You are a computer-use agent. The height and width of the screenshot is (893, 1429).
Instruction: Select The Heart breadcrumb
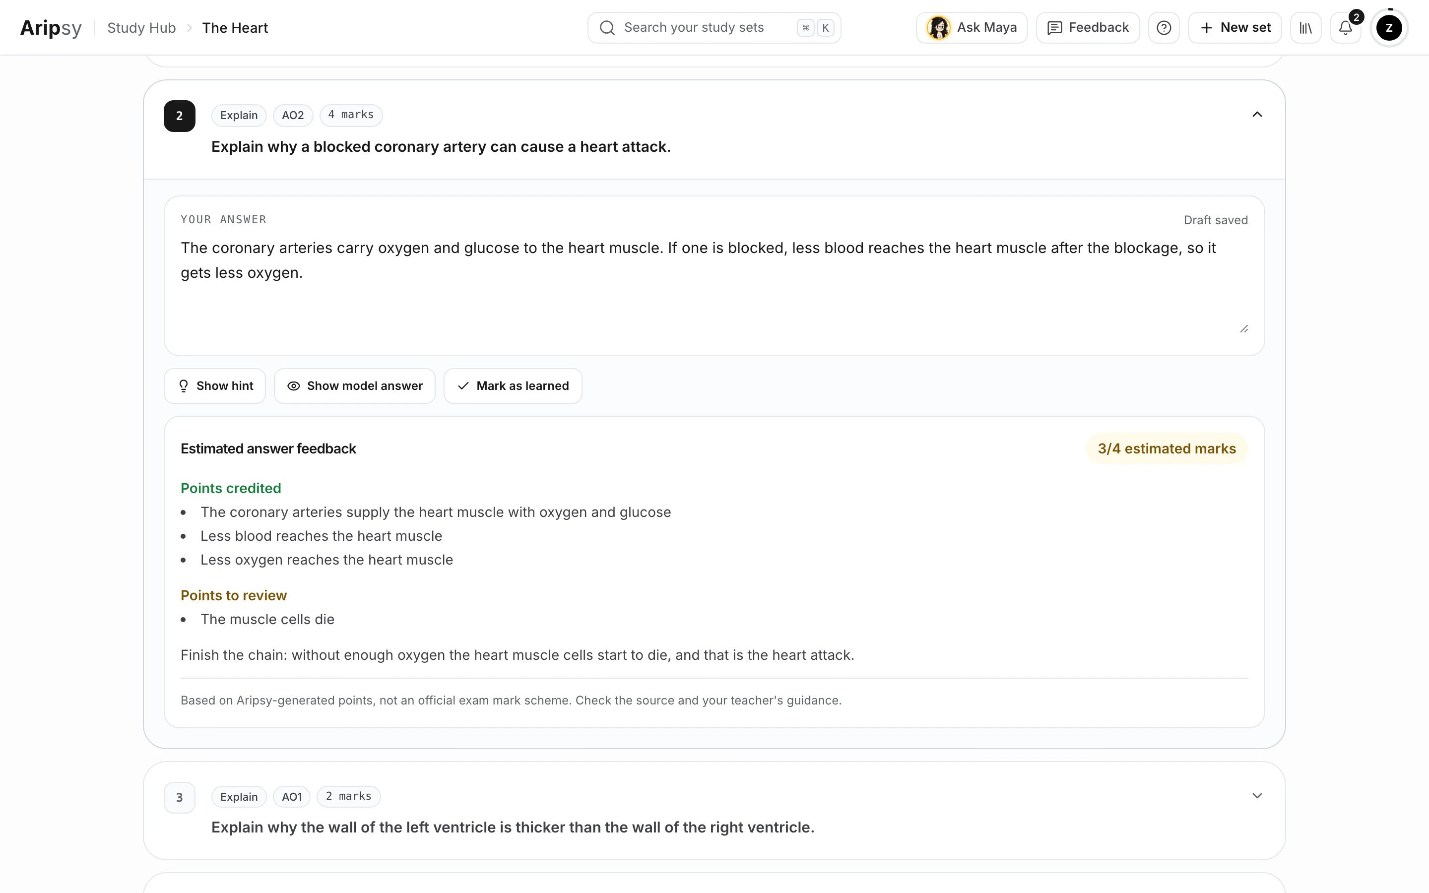(x=235, y=28)
